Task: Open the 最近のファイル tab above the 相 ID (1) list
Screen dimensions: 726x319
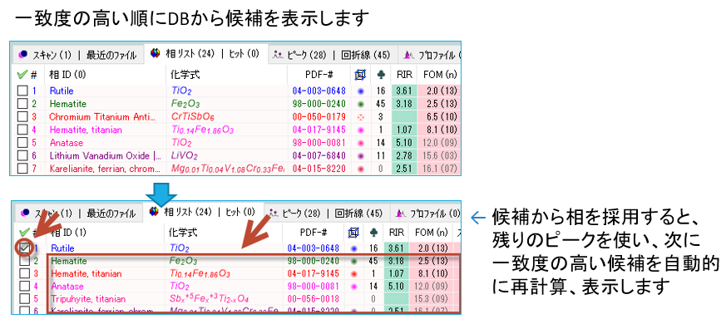Action: 111,213
